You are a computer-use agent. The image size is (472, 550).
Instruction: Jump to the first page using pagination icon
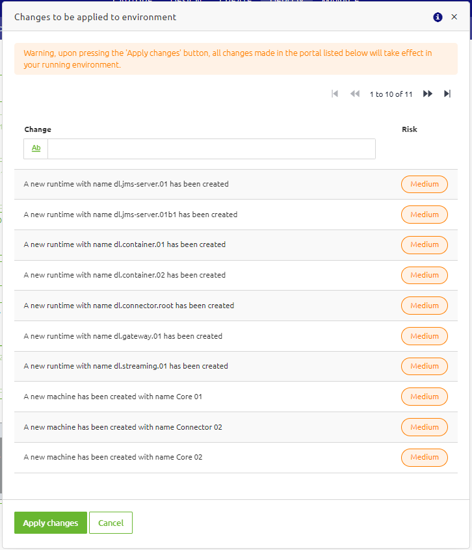[x=335, y=94]
